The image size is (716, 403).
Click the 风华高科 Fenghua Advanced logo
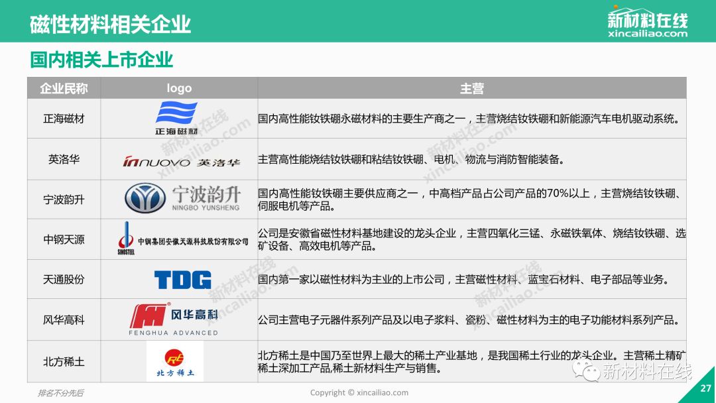click(174, 319)
